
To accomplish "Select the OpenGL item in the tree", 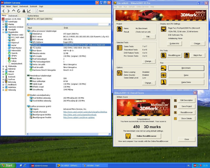I will 14,53.
